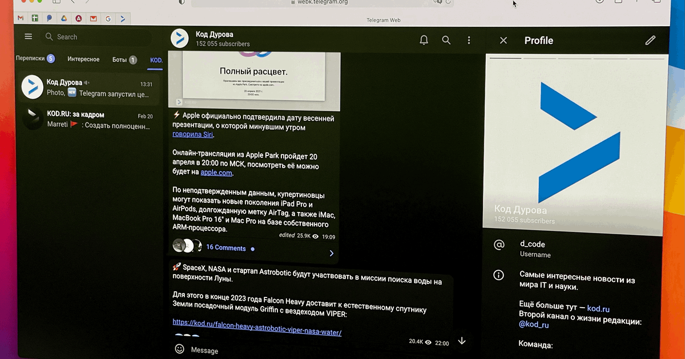Click Safari privacy shield icon
Screen dimensions: 685x359
(x=182, y=2)
